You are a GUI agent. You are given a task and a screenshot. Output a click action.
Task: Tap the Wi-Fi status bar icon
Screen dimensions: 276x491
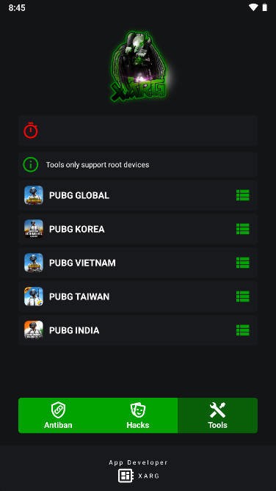253,7
